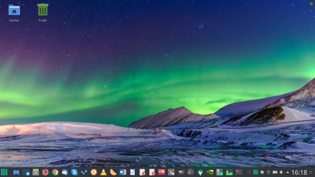Image resolution: width=315 pixels, height=177 pixels.
Task: Launch Skype from the panel
Action: point(74,172)
